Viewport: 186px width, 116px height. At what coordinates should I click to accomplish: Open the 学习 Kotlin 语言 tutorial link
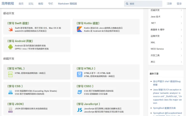[88, 23]
